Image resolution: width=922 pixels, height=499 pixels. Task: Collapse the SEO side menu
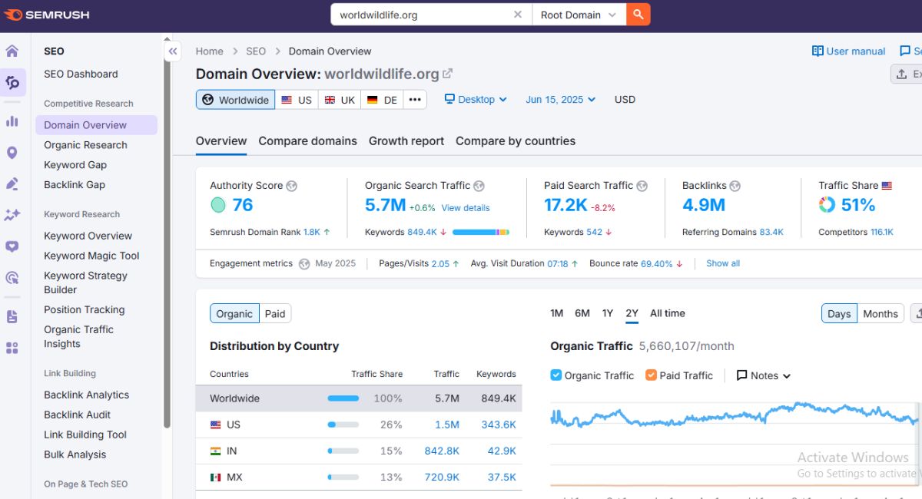173,51
